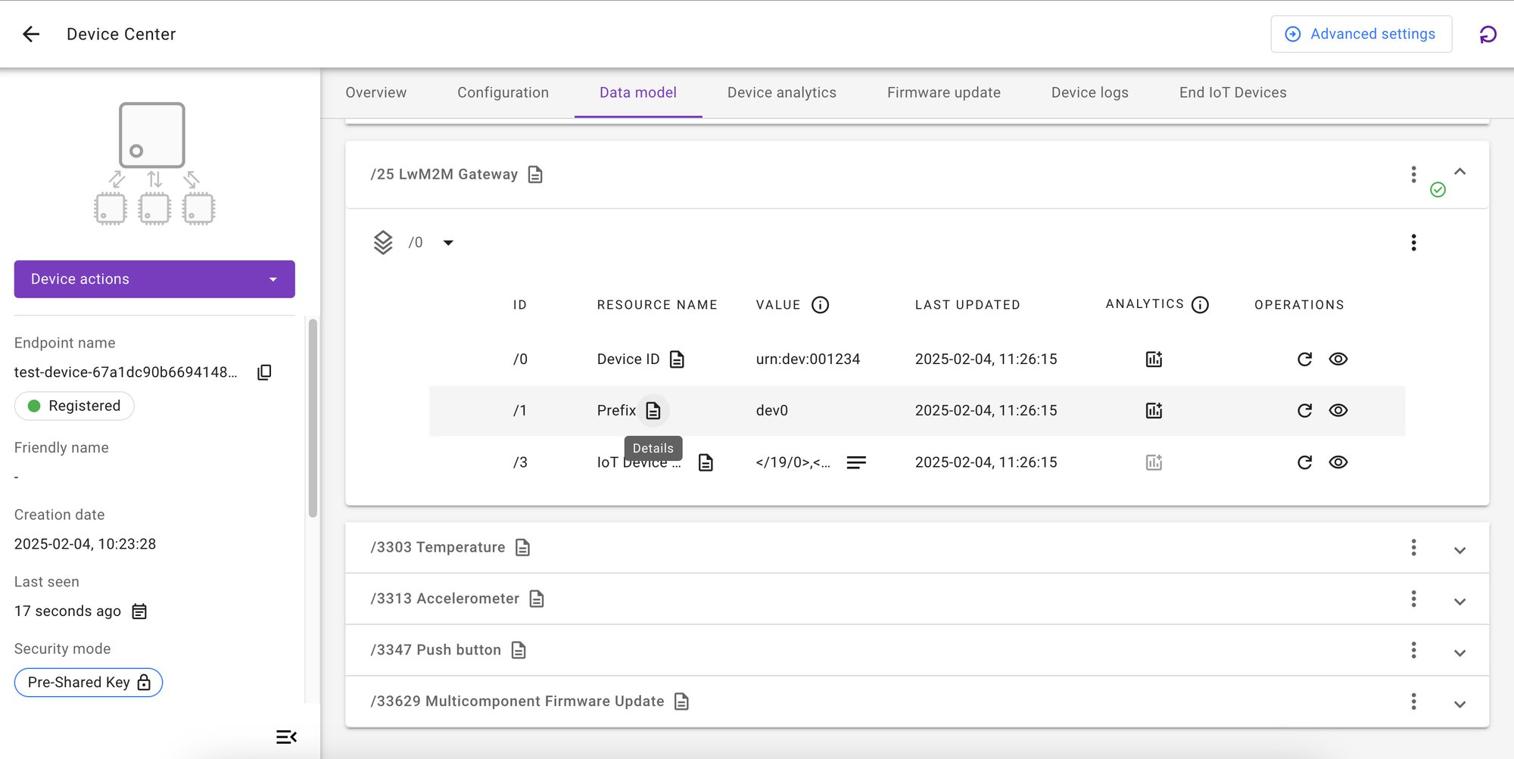1514x759 pixels.
Task: Open the End IoT Devices tab
Action: point(1233,93)
